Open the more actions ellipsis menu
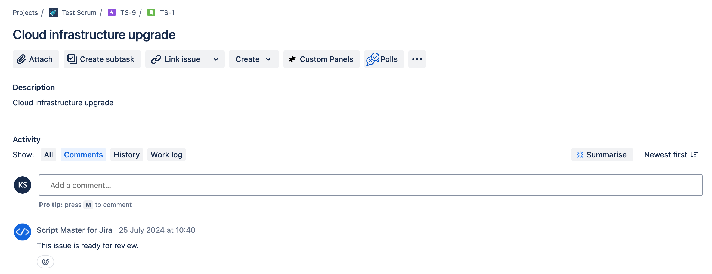 (x=417, y=59)
